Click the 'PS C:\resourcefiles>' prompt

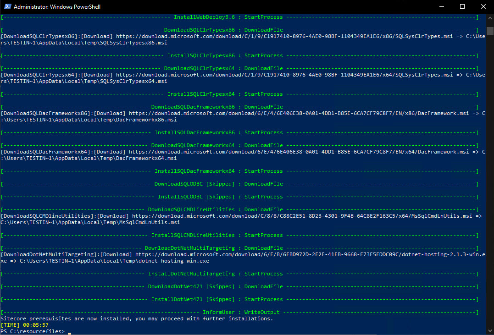point(33,331)
